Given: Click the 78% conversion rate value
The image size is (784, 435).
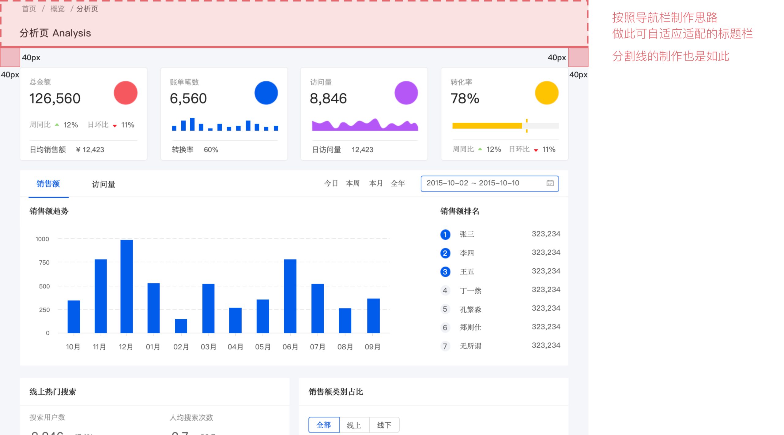Looking at the screenshot, I should [x=465, y=99].
